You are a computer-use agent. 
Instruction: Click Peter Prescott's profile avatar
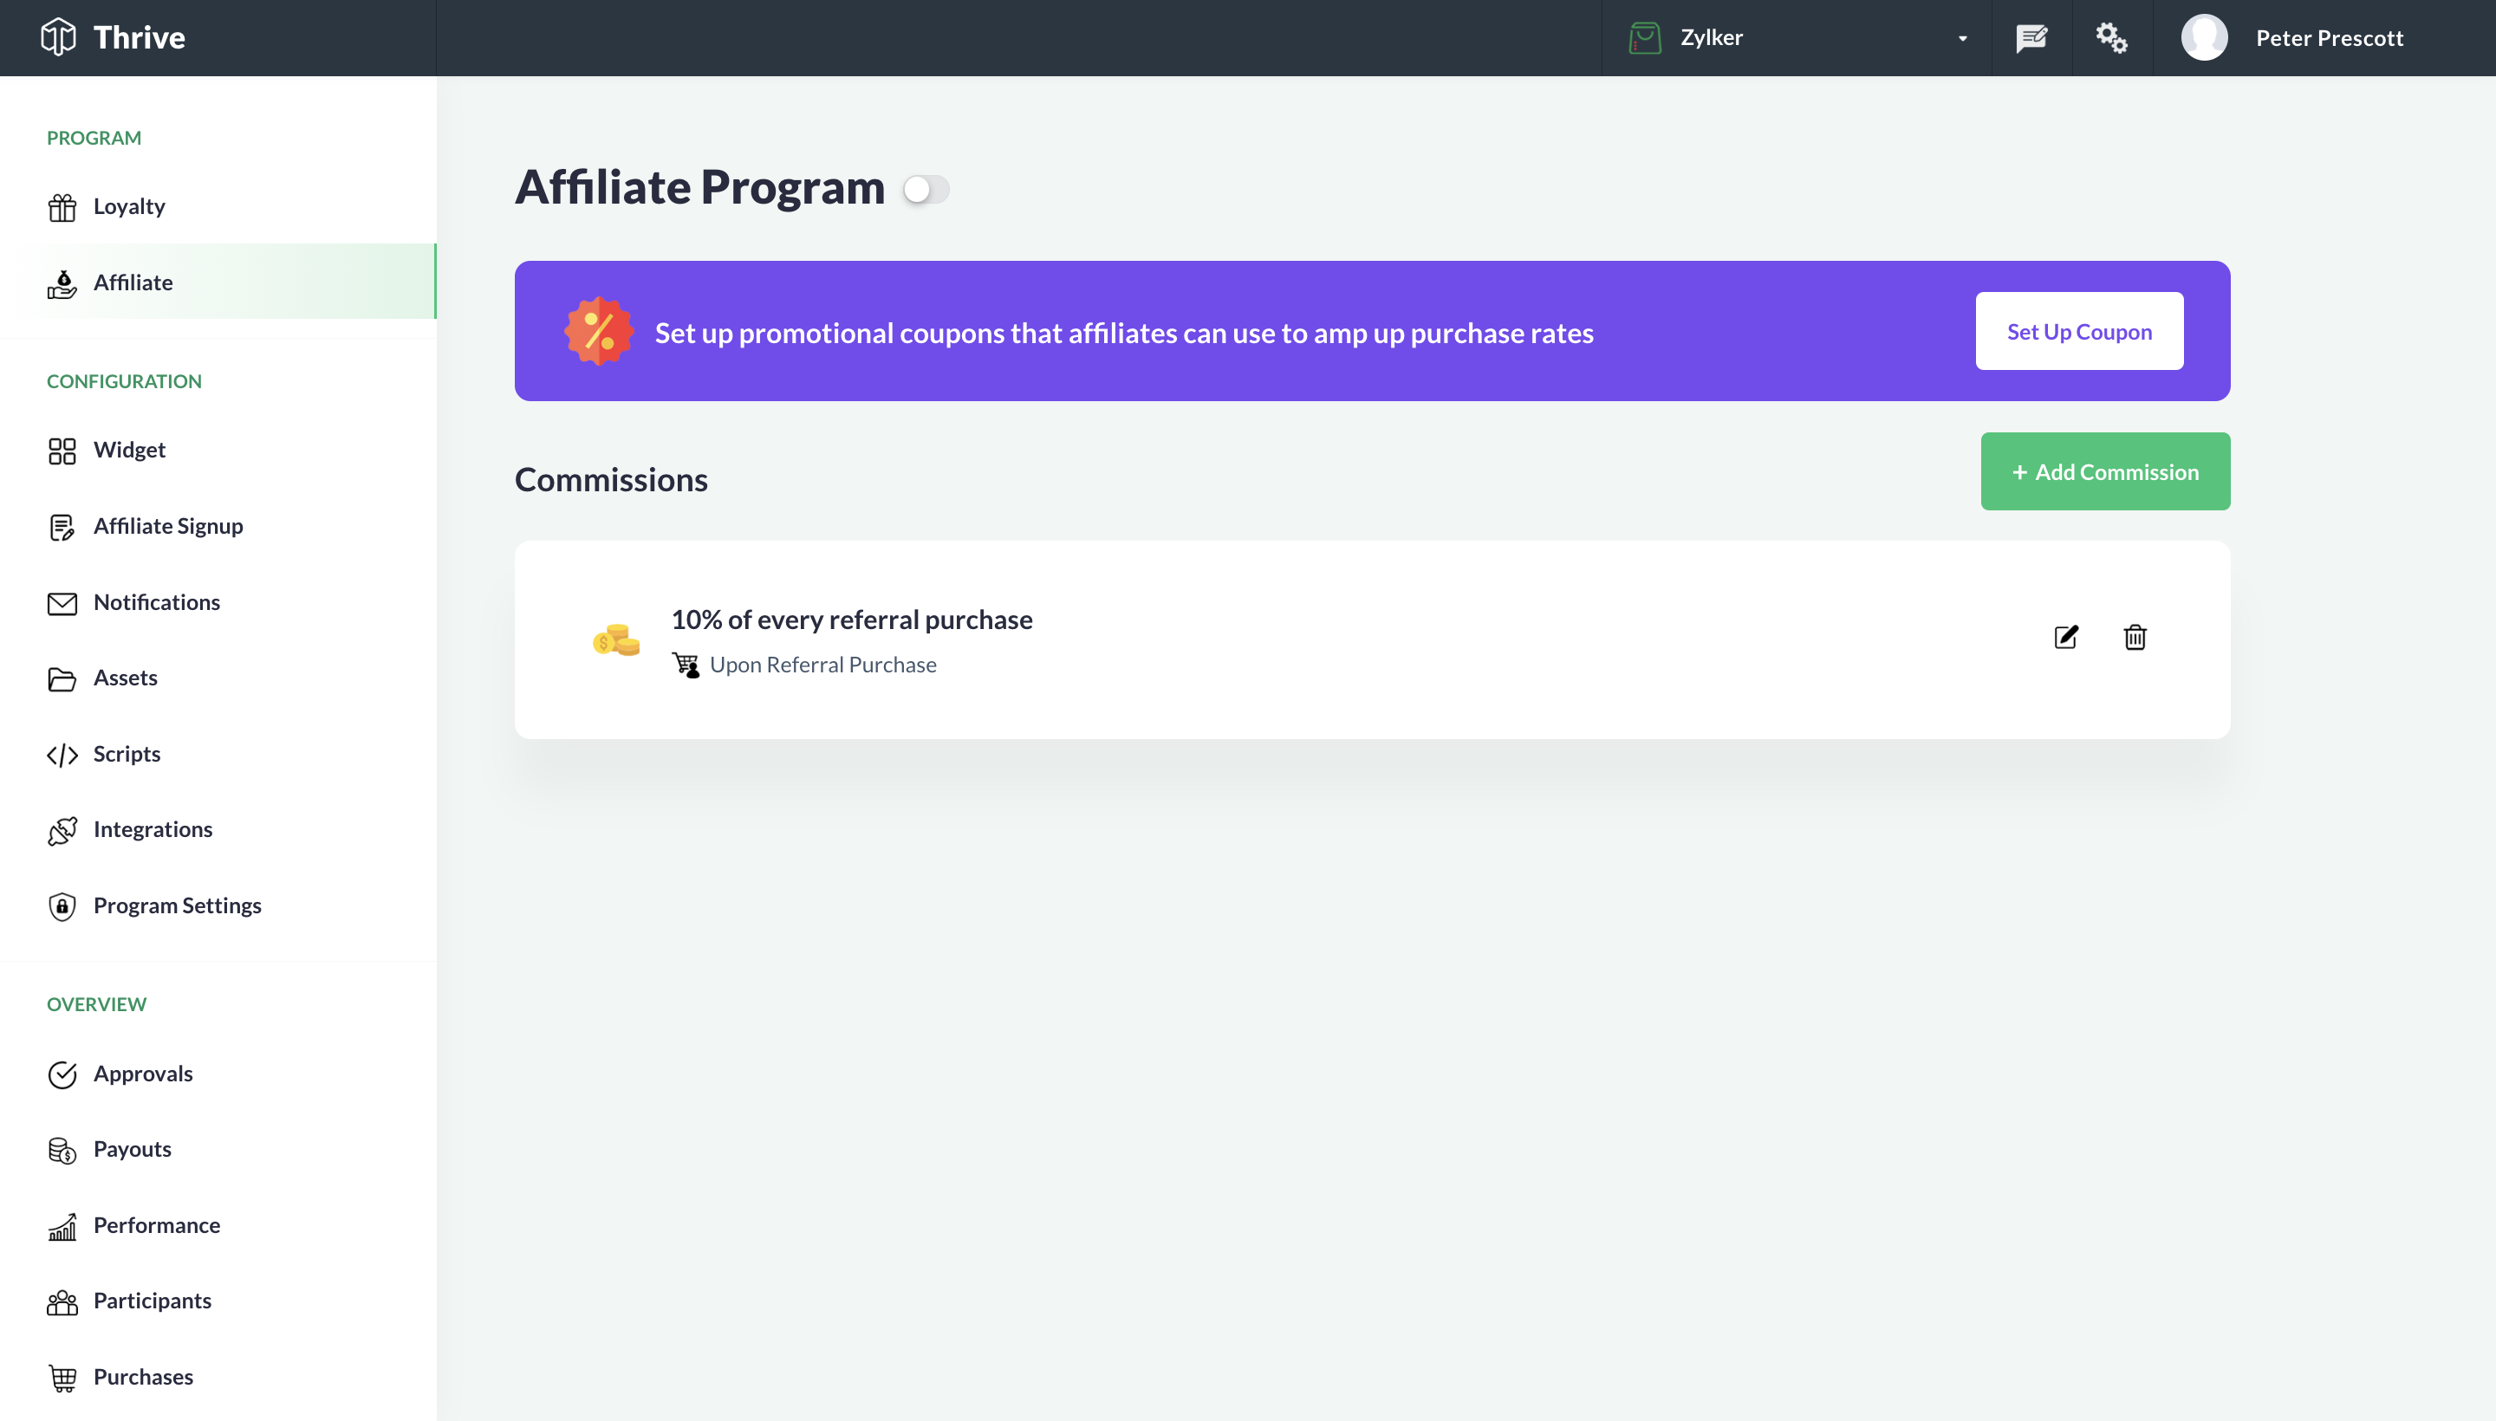(x=2204, y=37)
